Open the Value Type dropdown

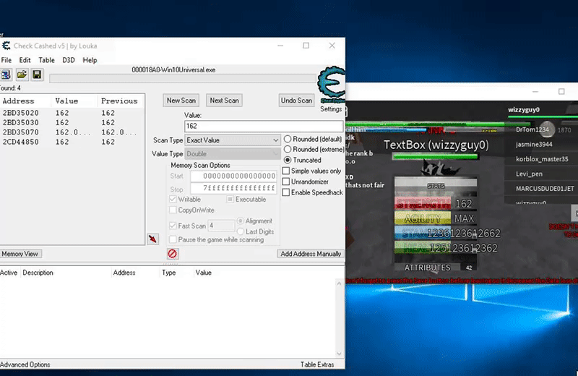232,154
